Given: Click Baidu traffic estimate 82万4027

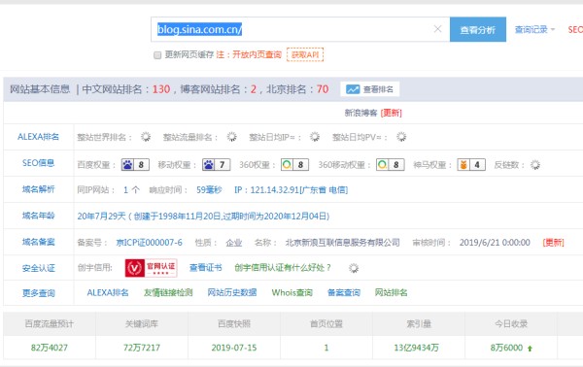Looking at the screenshot, I should pyautogui.click(x=50, y=348).
